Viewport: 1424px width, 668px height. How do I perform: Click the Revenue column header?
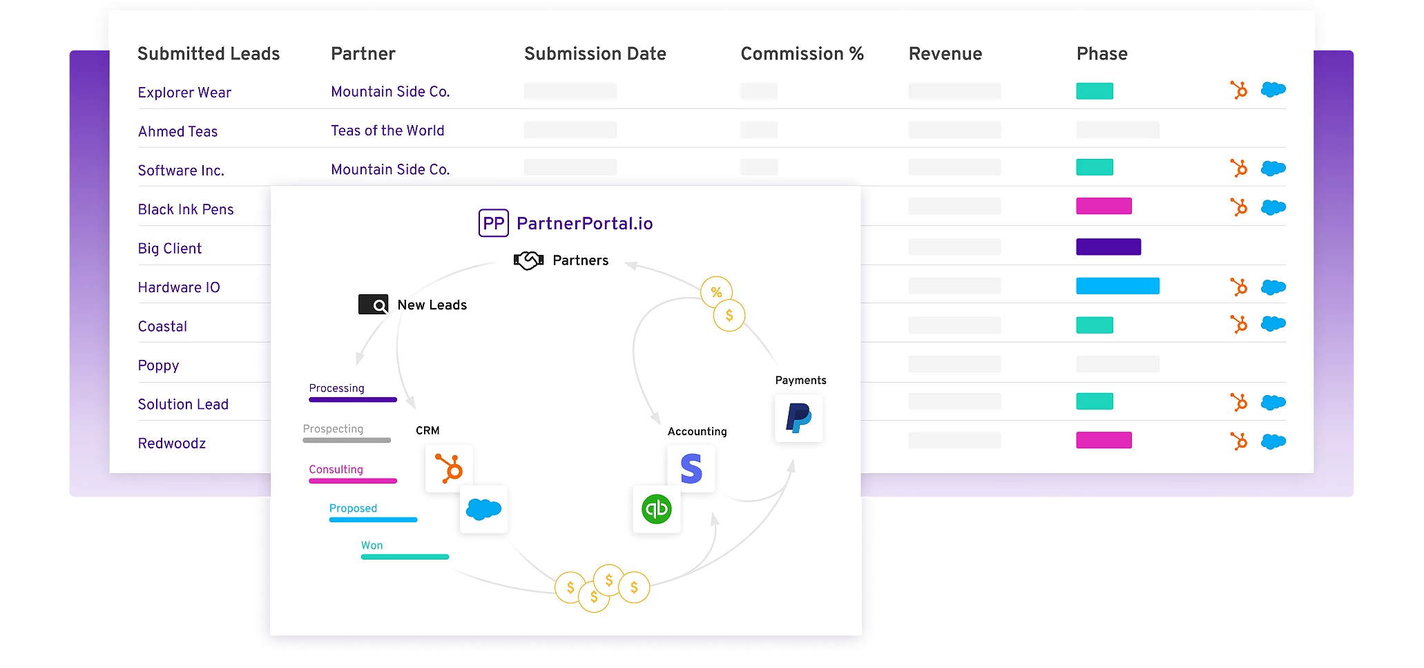(945, 54)
